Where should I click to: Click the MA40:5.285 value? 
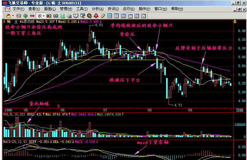click(x=67, y=22)
